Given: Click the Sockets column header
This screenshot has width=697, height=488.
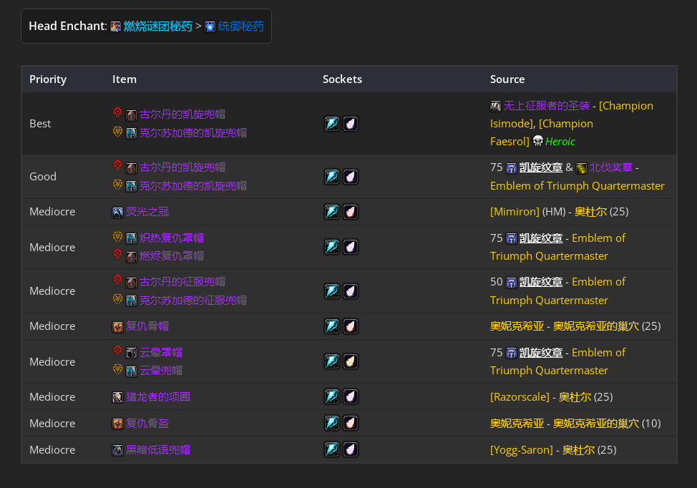Looking at the screenshot, I should [342, 79].
